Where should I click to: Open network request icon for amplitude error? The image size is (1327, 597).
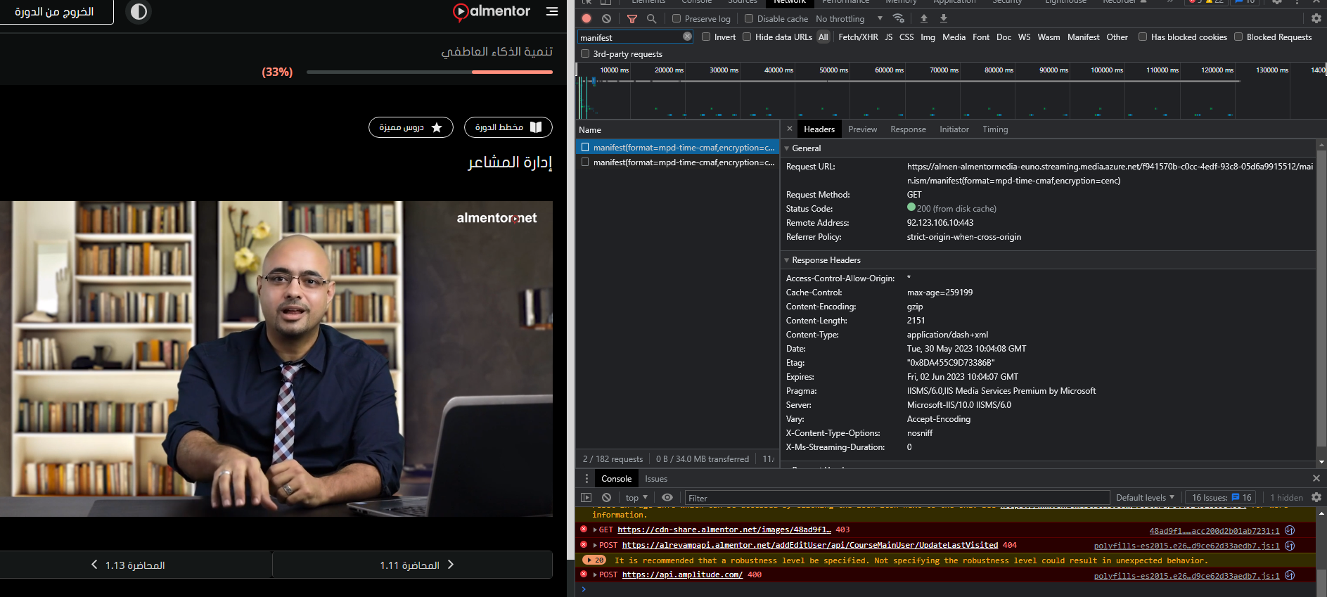pyautogui.click(x=1290, y=575)
